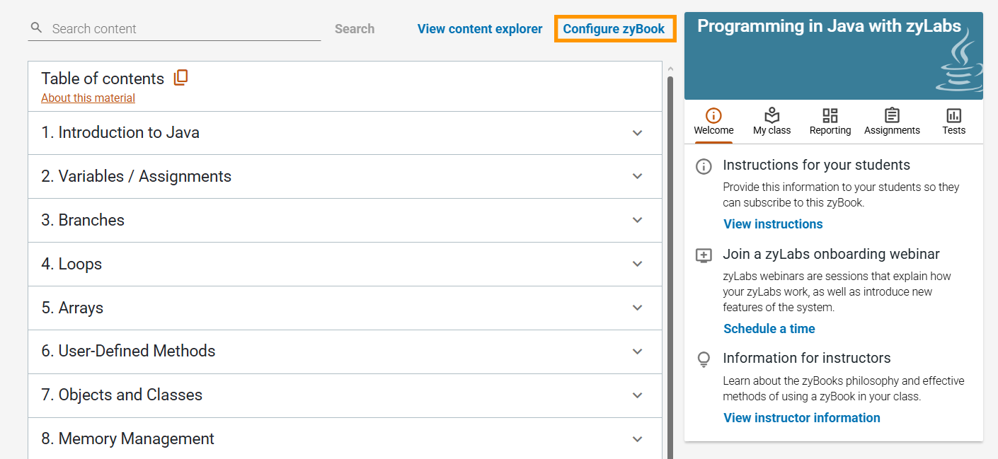Click 'Information for instructors' heading

coord(807,359)
